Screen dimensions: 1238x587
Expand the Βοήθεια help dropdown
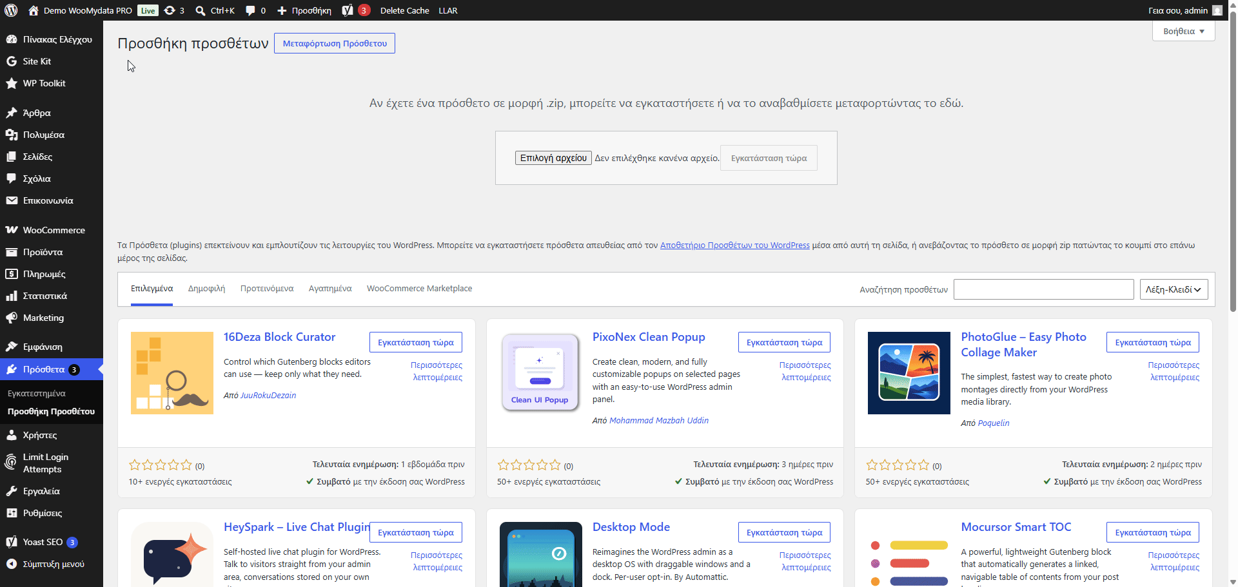coord(1183,31)
